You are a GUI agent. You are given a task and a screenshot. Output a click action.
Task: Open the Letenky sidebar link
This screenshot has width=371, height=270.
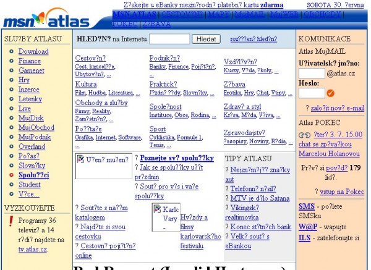point(30,99)
